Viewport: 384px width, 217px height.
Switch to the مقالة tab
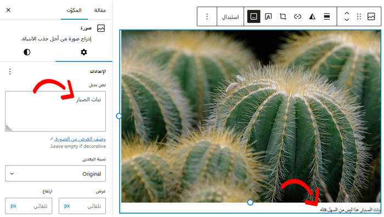coord(100,10)
